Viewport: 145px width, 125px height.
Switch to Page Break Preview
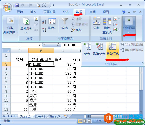89,121
